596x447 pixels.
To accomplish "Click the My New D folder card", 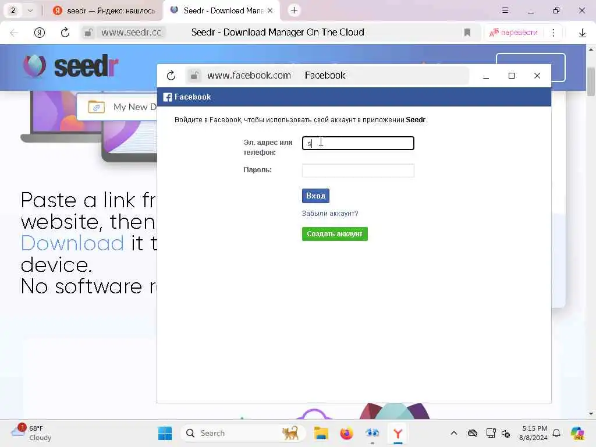I will (x=118, y=107).
